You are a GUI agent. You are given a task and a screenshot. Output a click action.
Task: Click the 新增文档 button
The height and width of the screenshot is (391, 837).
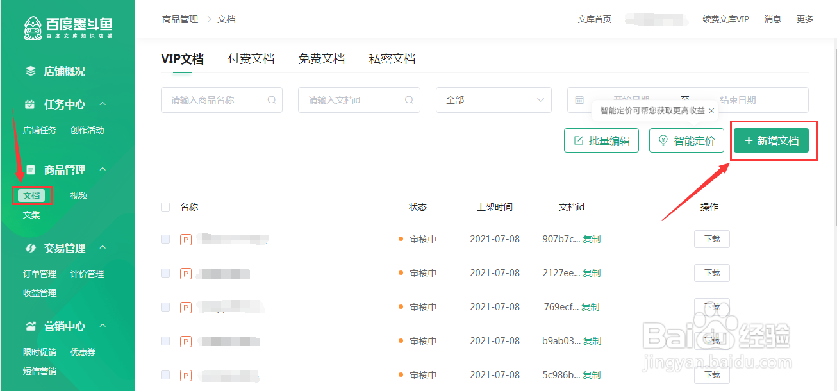(x=773, y=140)
